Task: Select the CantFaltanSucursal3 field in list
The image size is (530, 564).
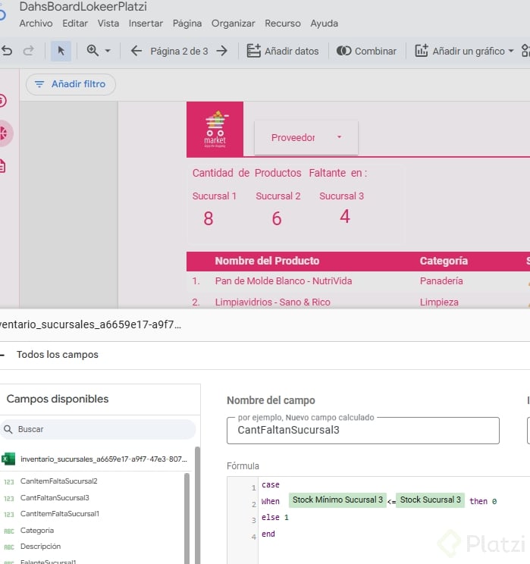Action: tap(55, 498)
